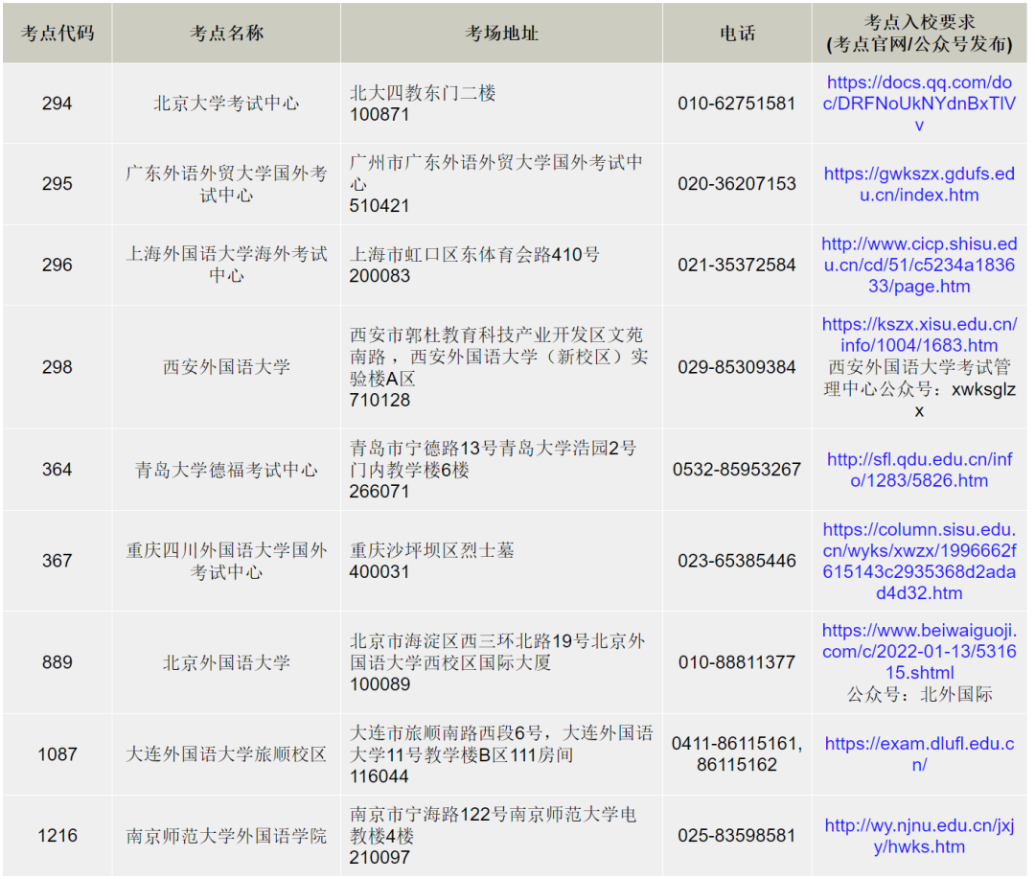Select the 考点名称 column header
Image resolution: width=1035 pixels, height=879 pixels.
[x=226, y=33]
